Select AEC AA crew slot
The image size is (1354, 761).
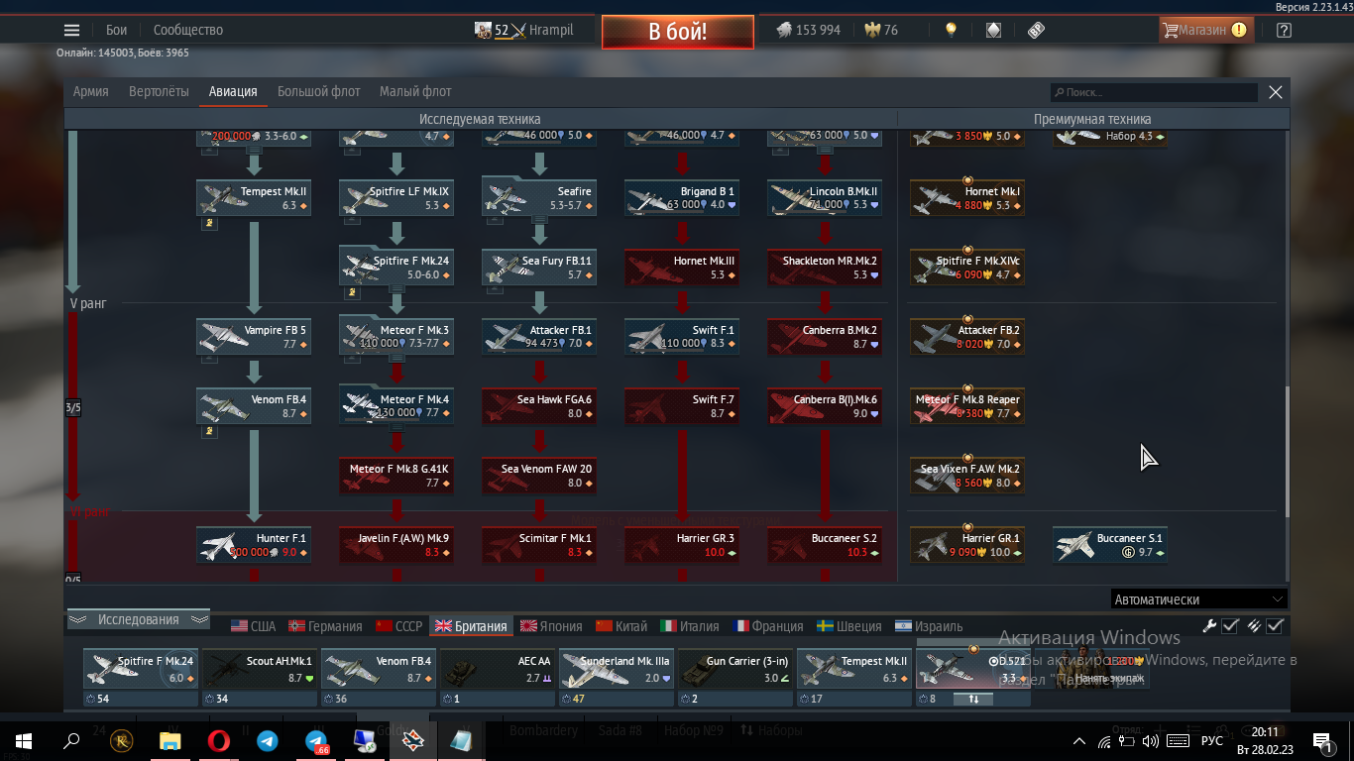tap(498, 669)
